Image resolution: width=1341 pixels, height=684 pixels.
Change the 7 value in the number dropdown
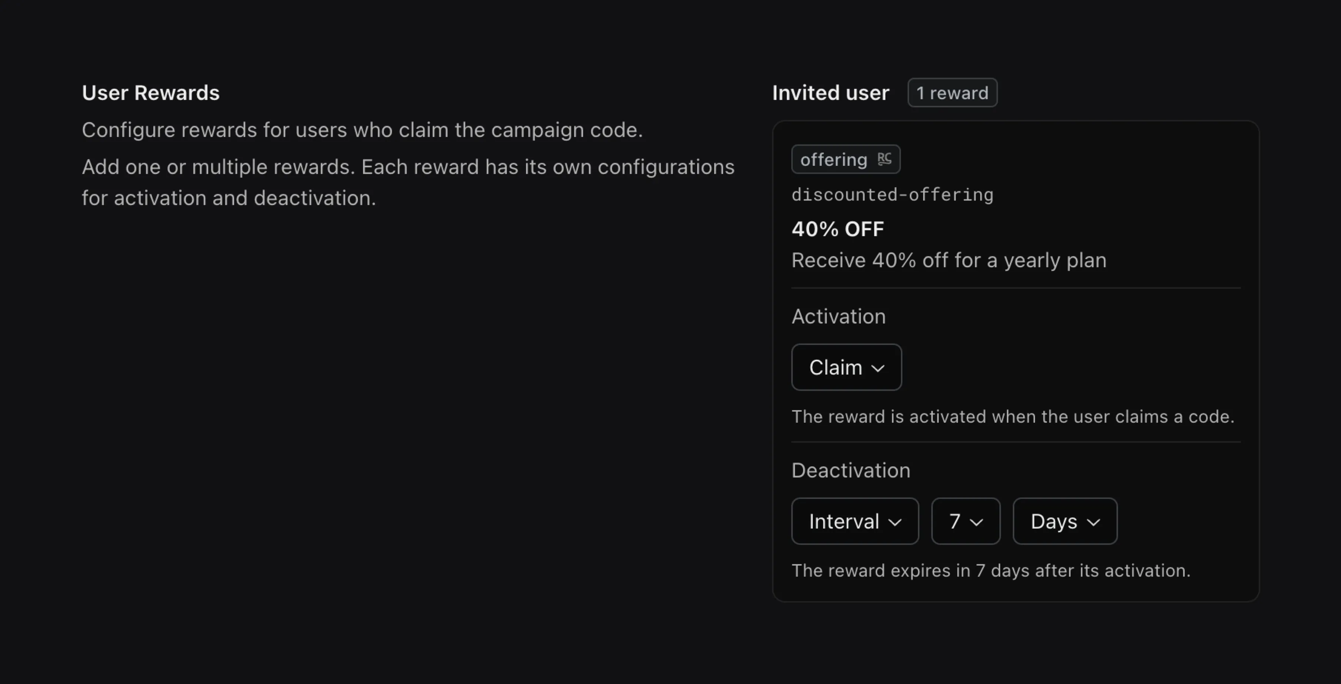(965, 521)
